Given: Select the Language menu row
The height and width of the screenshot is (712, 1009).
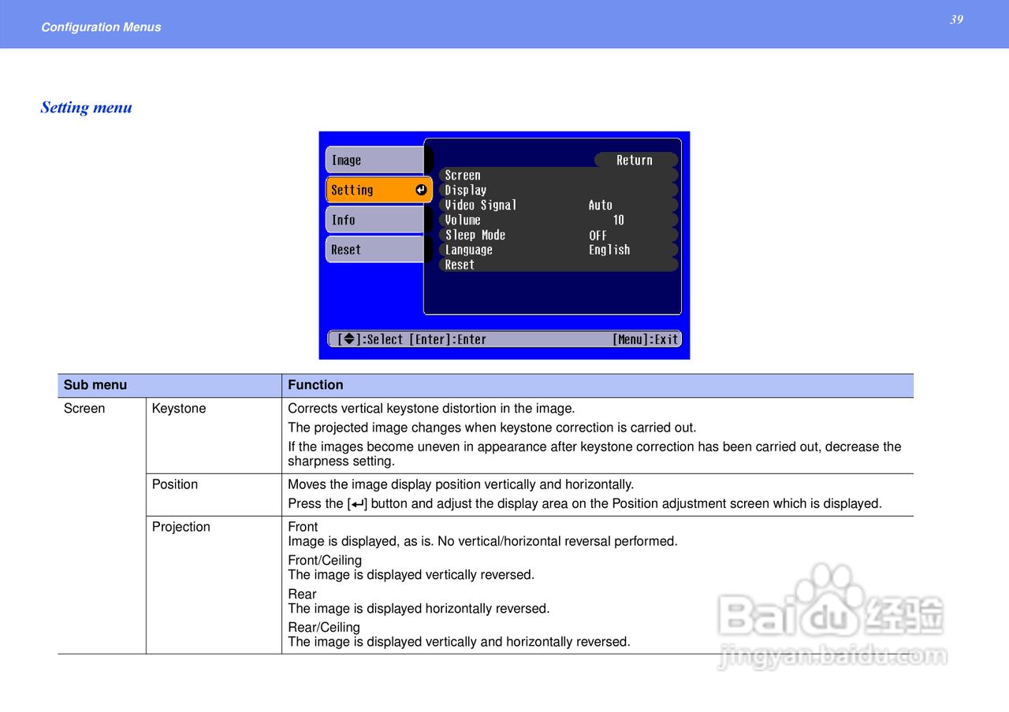Looking at the screenshot, I should 558,250.
